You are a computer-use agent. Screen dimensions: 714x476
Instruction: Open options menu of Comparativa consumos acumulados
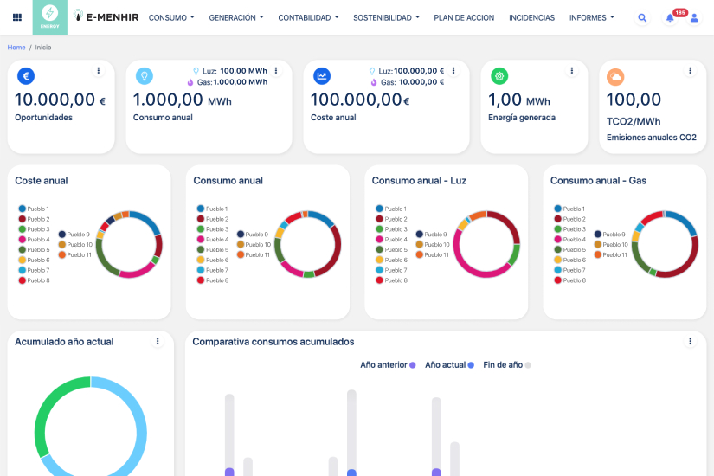(691, 341)
